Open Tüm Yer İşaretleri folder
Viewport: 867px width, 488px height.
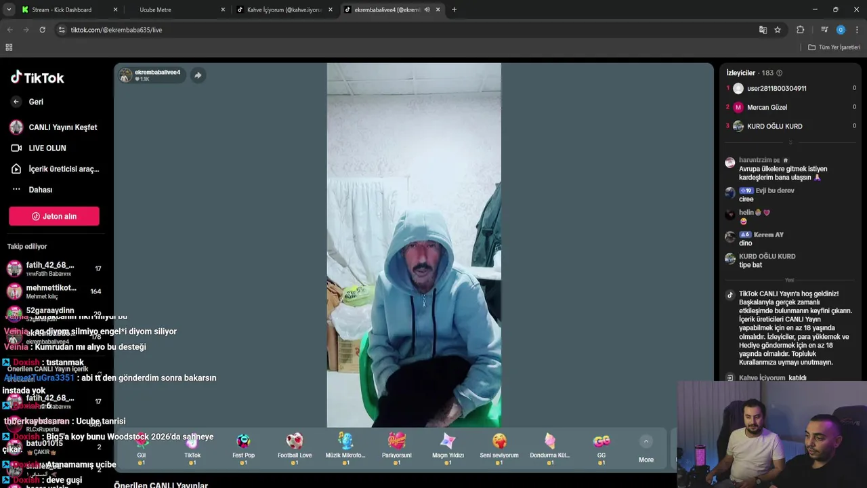tap(834, 47)
